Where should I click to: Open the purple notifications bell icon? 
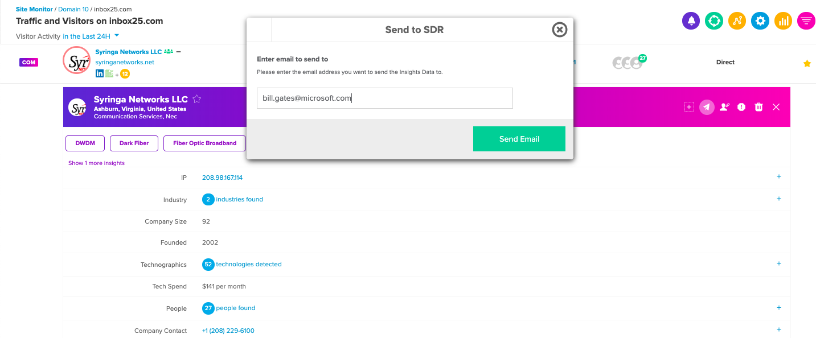pyautogui.click(x=691, y=21)
